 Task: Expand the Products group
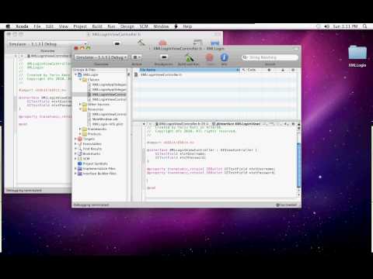[x=80, y=134]
